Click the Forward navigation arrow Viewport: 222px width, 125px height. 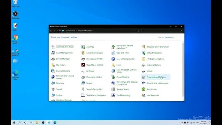(x=54, y=31)
